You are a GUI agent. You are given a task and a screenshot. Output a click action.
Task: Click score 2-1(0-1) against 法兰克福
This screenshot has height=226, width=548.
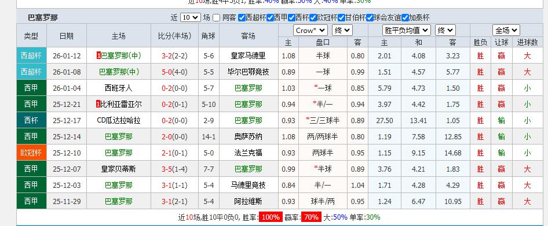tap(174, 153)
